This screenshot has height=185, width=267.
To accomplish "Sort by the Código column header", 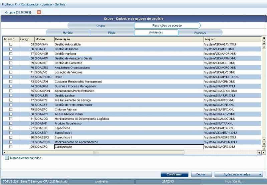I will click(27, 39).
